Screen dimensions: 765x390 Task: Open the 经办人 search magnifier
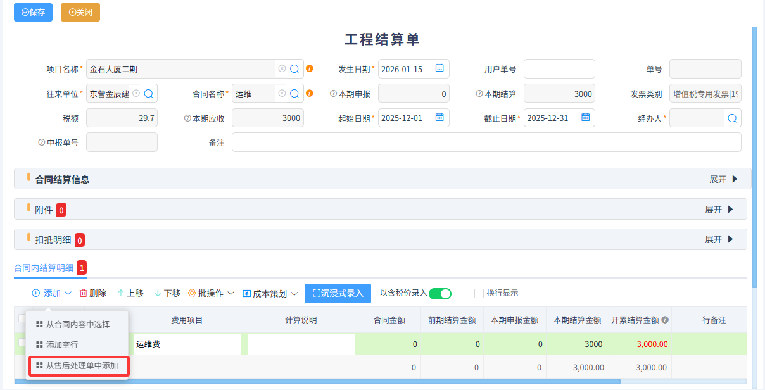[x=733, y=118]
